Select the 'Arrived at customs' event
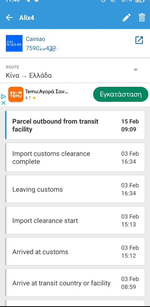Viewport: 150px width, 307px height. (x=75, y=251)
